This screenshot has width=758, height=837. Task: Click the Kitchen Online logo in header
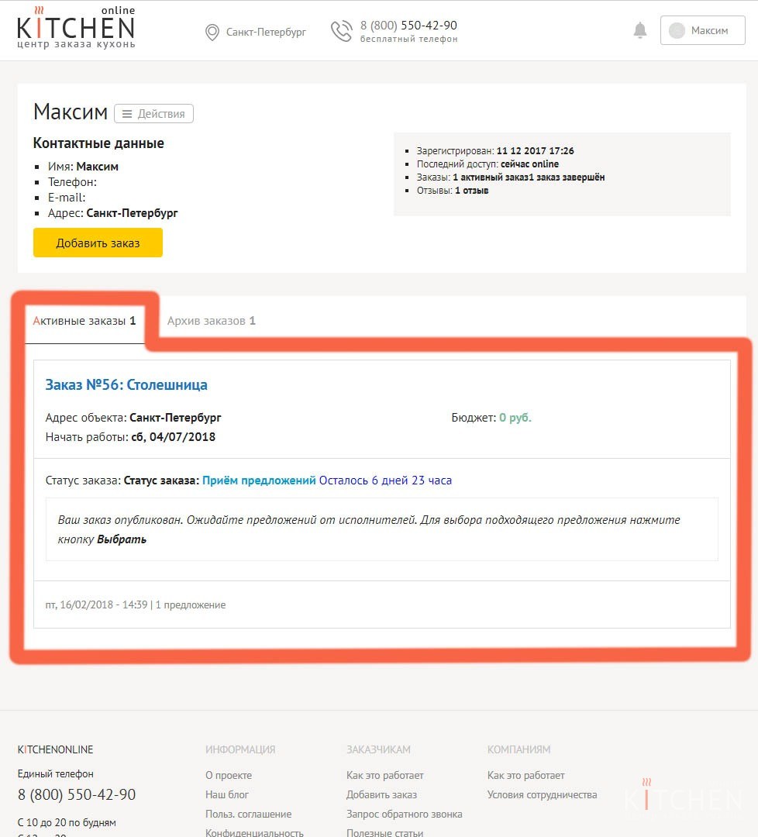point(76,28)
